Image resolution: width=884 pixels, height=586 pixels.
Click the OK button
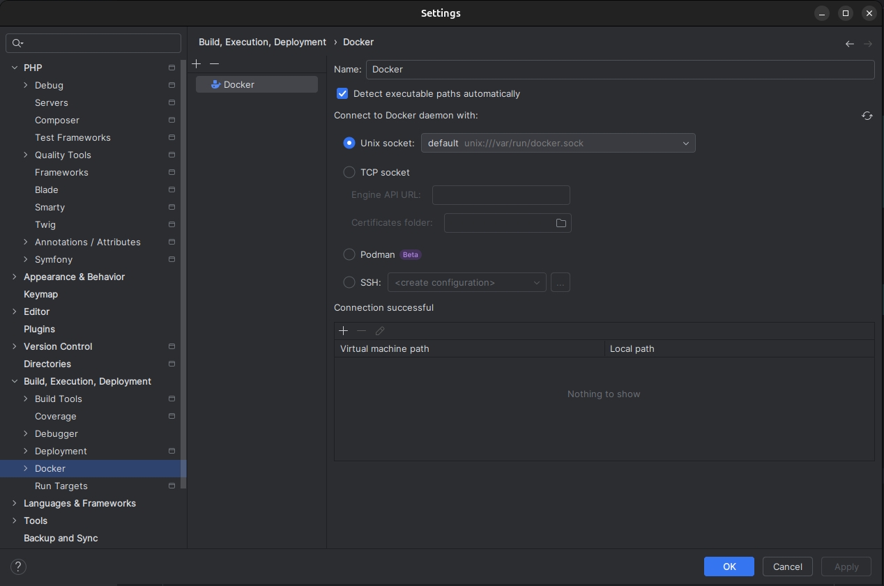tap(729, 566)
